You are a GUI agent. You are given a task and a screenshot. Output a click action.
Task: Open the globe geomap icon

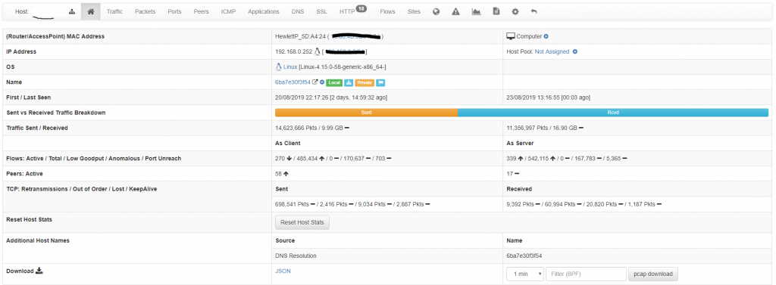click(x=436, y=11)
